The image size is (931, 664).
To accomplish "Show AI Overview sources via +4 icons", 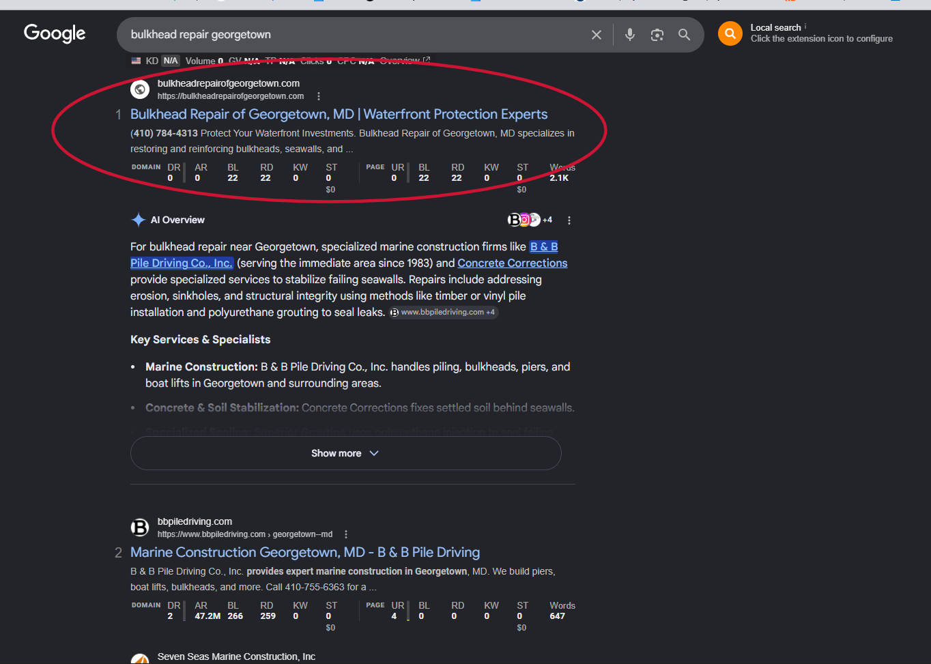I will tap(530, 220).
